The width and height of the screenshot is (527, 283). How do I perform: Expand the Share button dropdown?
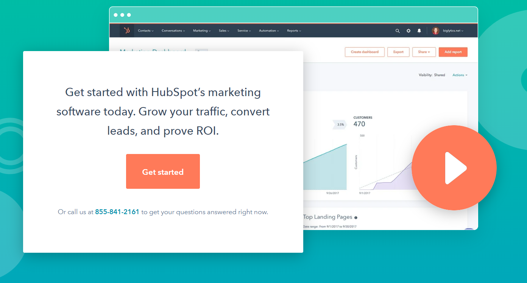click(424, 52)
